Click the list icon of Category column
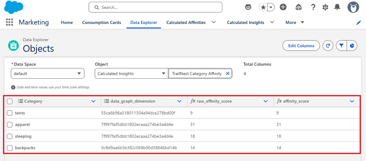Image resolution: width=366 pixels, height=161 pixels. pyautogui.click(x=20, y=101)
